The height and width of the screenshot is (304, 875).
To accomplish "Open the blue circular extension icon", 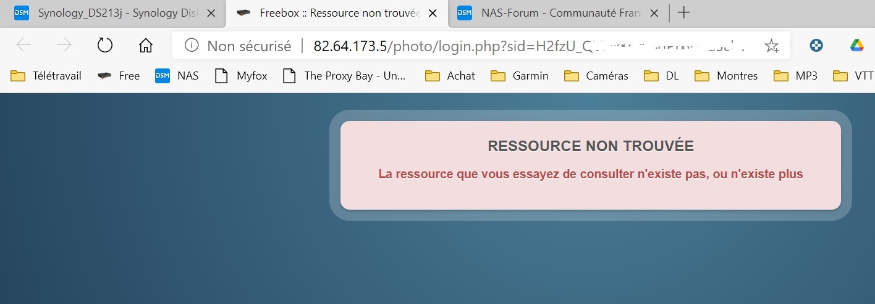I will (x=816, y=45).
